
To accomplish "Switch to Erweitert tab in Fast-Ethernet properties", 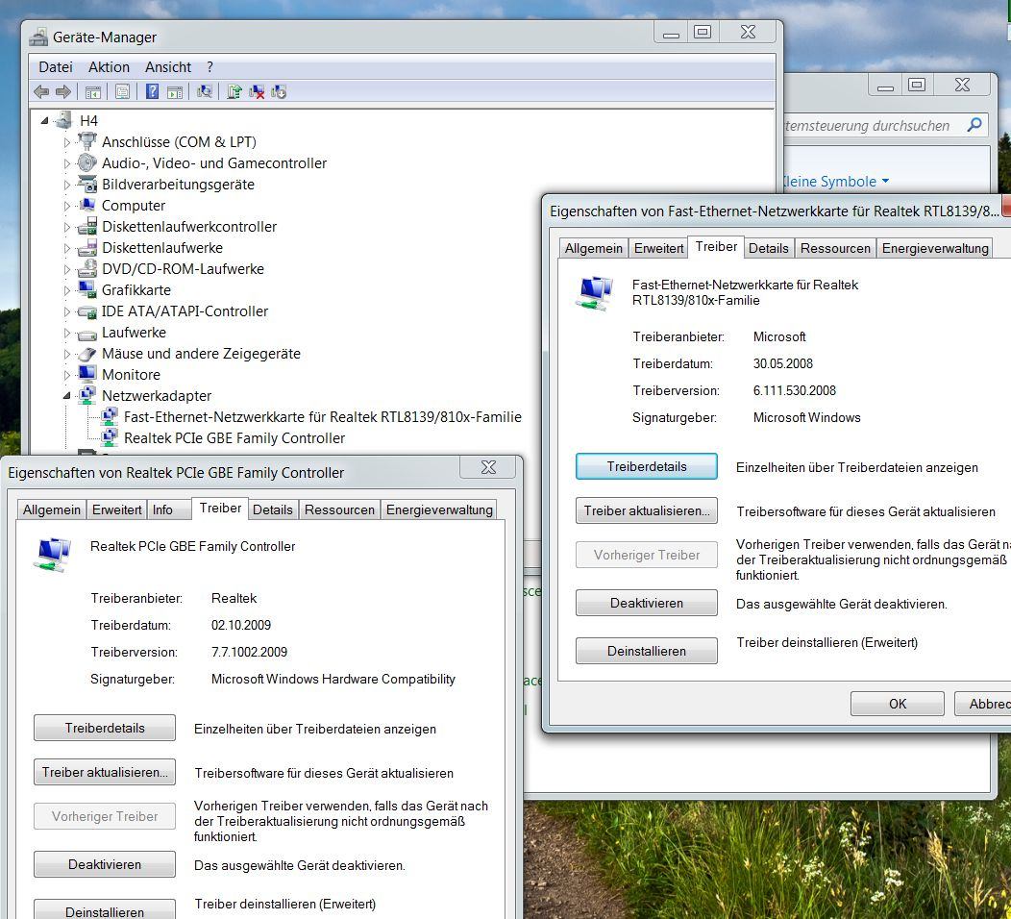I will coord(658,248).
